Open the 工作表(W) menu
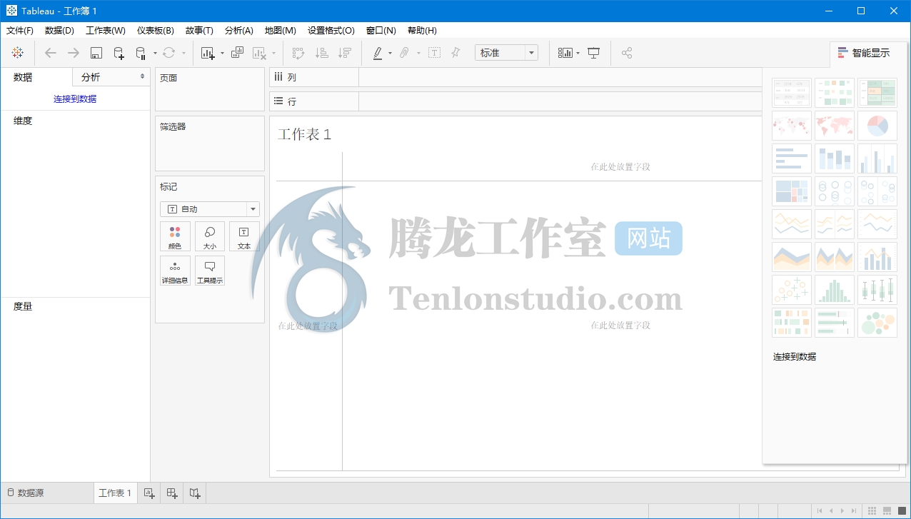Viewport: 911px width, 519px height. 106,31
